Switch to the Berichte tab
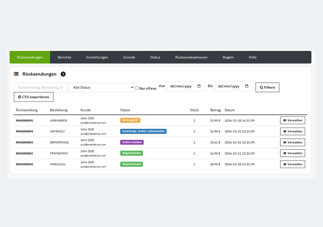The image size is (323, 227). (x=64, y=57)
